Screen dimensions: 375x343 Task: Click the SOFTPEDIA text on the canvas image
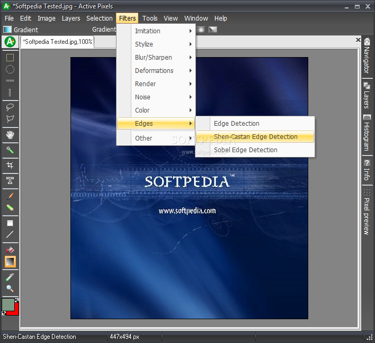click(187, 182)
